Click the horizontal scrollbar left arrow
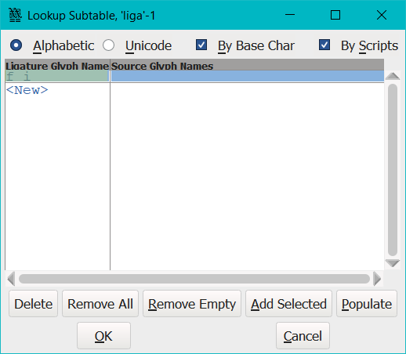406x354 pixels. coord(11,279)
